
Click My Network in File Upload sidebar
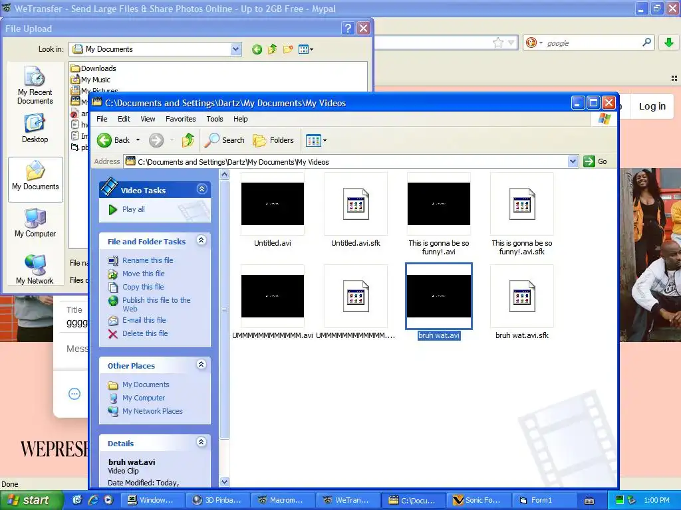tap(35, 270)
